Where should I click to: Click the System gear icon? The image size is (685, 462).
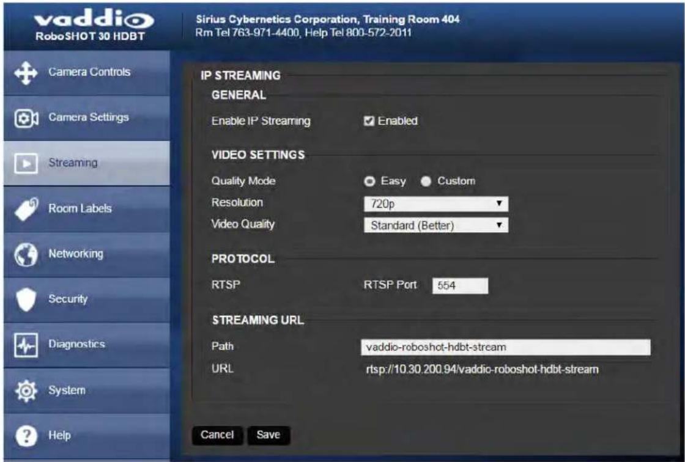(26, 391)
